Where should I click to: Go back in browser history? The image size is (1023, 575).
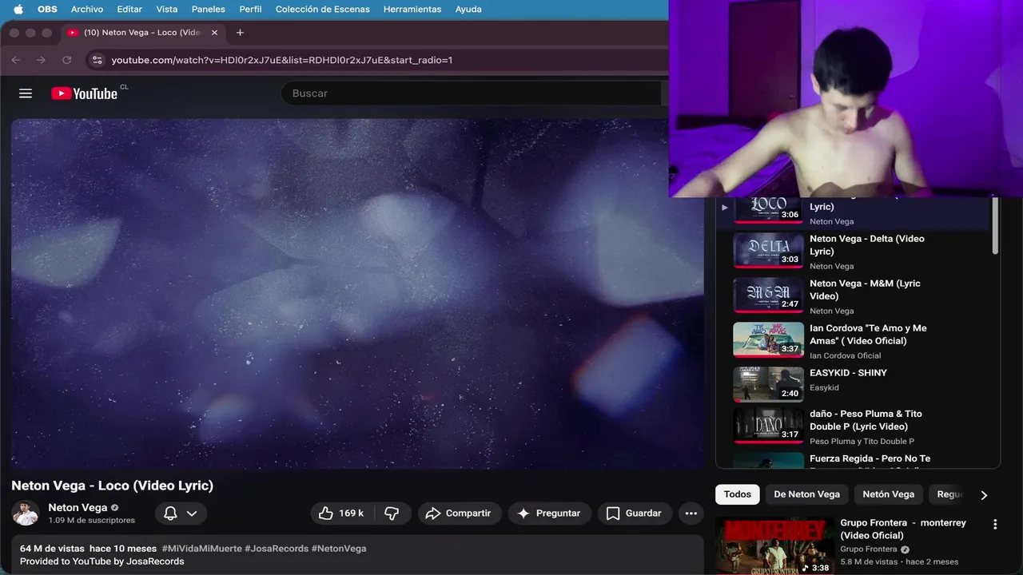16,60
